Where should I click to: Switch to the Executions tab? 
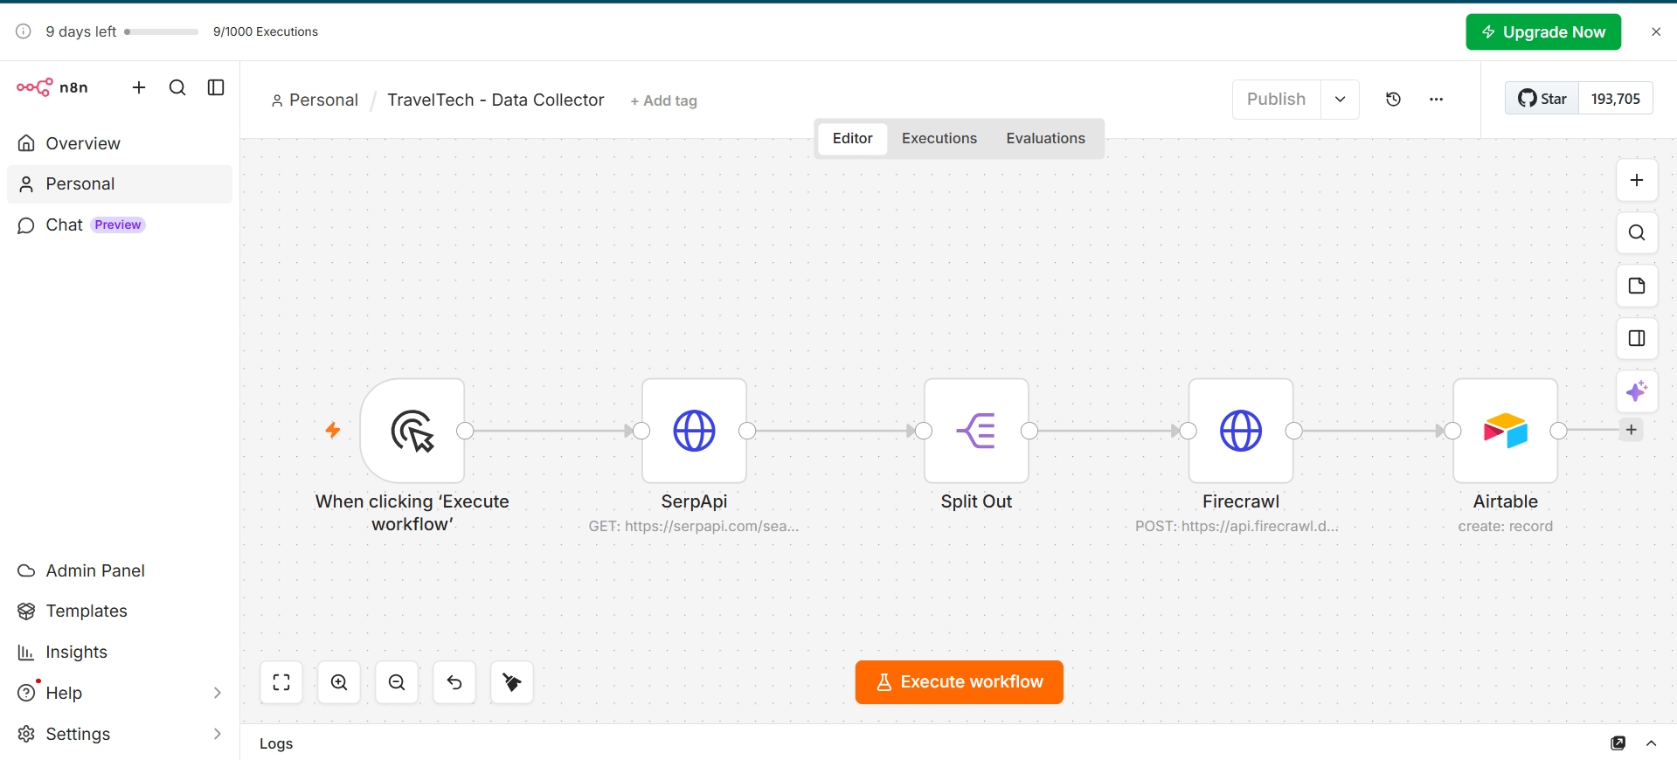pos(939,138)
